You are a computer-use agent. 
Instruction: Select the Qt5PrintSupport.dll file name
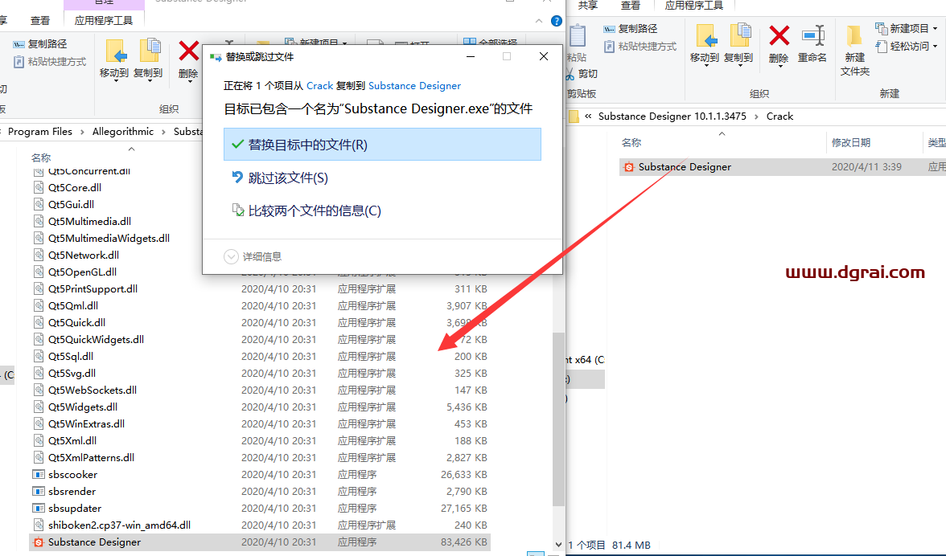(93, 288)
